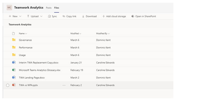Click the file type column icon
Screen dimensions: 222x100
13,33
